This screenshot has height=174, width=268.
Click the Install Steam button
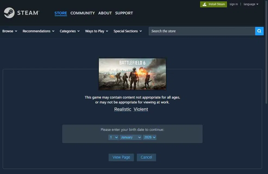(213, 4)
